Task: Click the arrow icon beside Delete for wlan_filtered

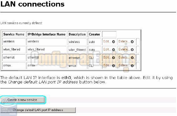Action: click(132, 49)
